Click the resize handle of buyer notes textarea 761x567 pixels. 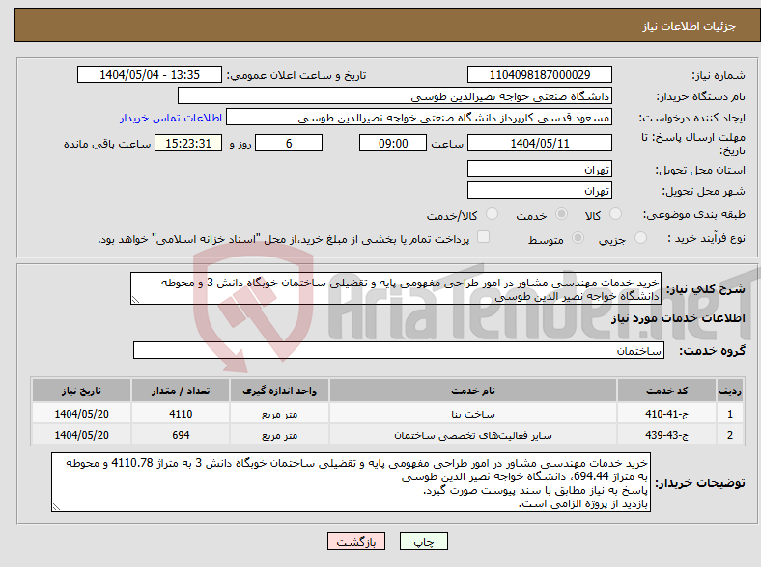tap(56, 507)
